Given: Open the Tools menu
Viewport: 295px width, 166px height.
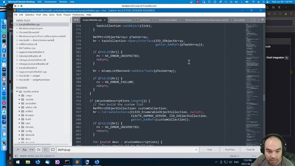Looking at the screenshot, I should point(59,15).
